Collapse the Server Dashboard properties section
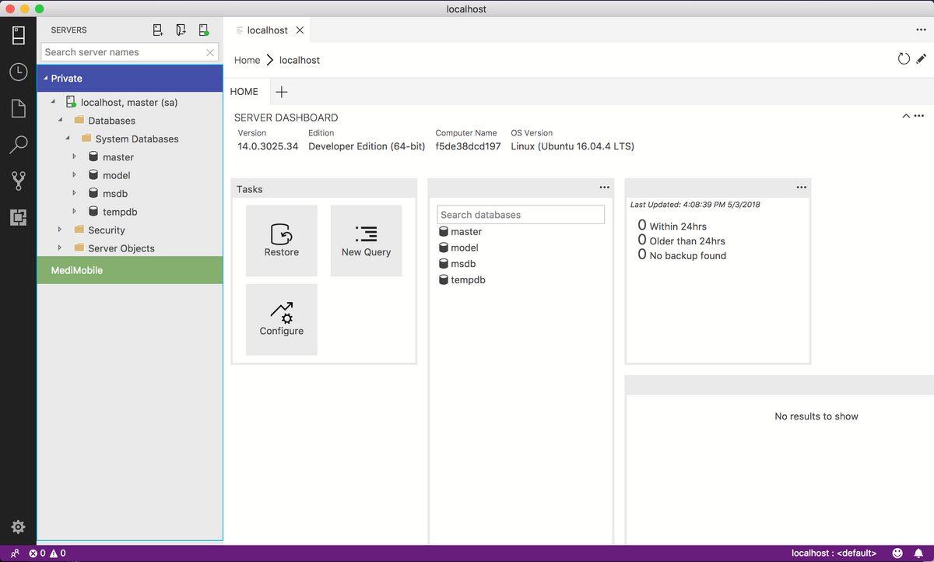934x562 pixels. pyautogui.click(x=906, y=116)
